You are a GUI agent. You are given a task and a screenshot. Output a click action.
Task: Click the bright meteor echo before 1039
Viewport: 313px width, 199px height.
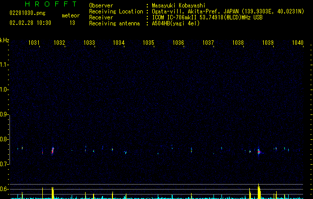(x=259, y=152)
